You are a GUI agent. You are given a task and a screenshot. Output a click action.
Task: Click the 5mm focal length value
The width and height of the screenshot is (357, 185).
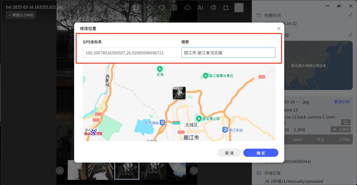coord(298,140)
